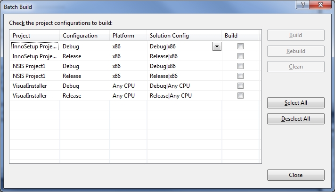Click x86 platform in InnoSetup Debug row

coord(129,46)
